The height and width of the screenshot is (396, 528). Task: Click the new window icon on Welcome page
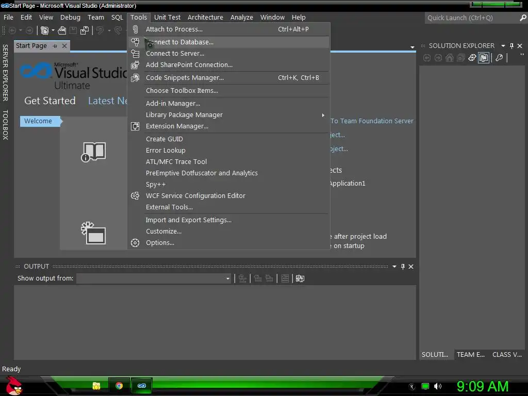[93, 233]
